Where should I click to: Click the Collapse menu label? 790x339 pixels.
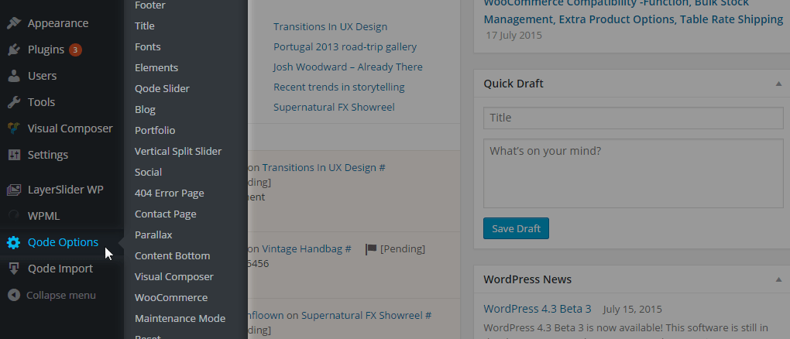pos(61,295)
